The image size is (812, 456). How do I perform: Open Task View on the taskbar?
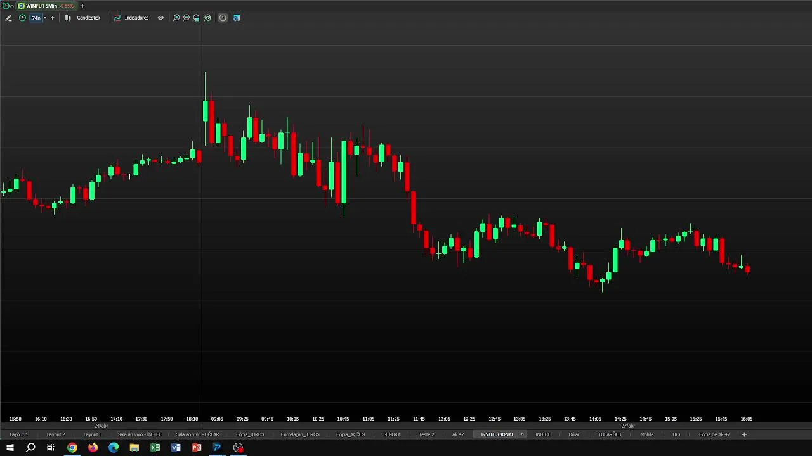point(51,448)
